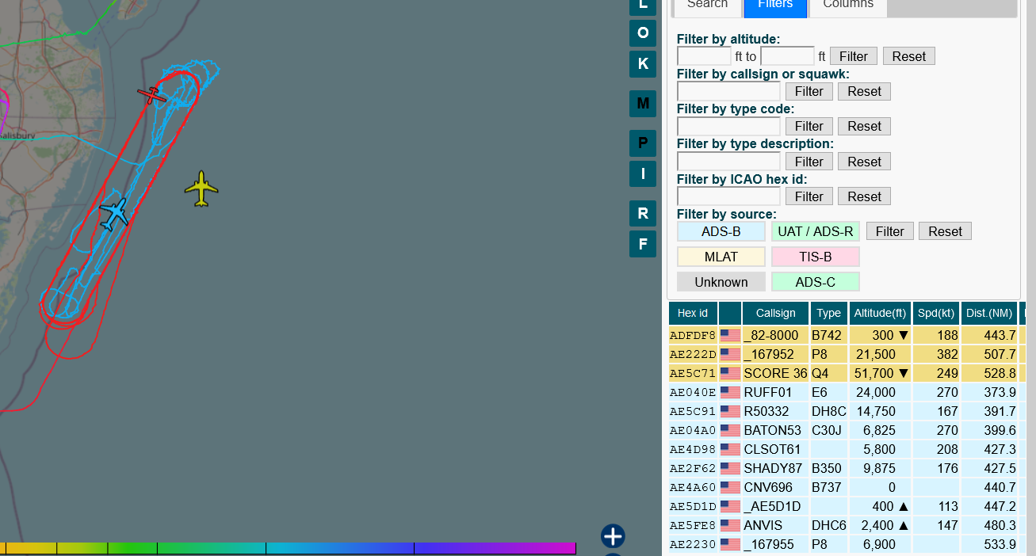Toggle the M map button
Image resolution: width=1036 pixels, height=556 pixels.
(643, 103)
